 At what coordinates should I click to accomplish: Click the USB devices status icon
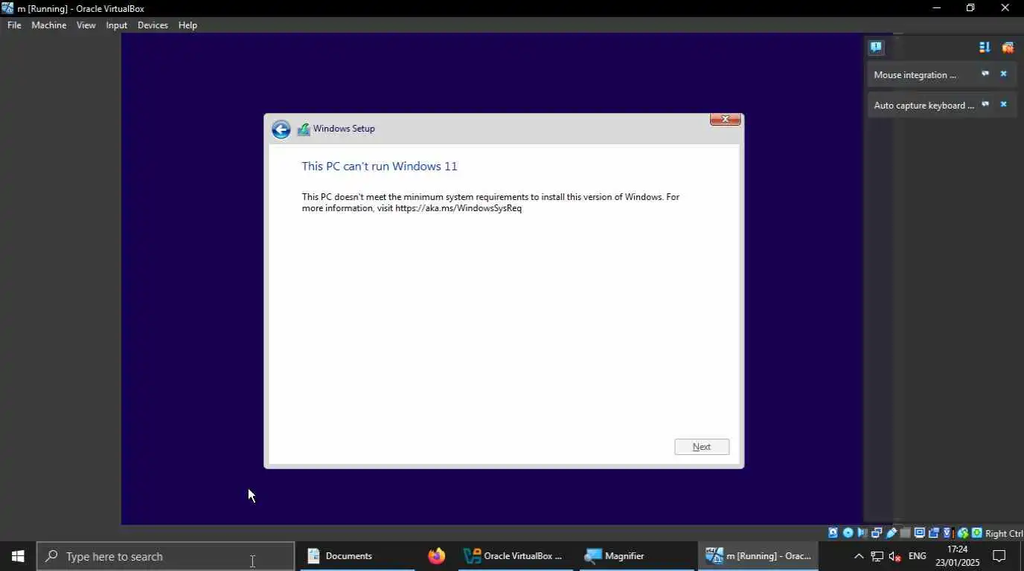(x=891, y=533)
